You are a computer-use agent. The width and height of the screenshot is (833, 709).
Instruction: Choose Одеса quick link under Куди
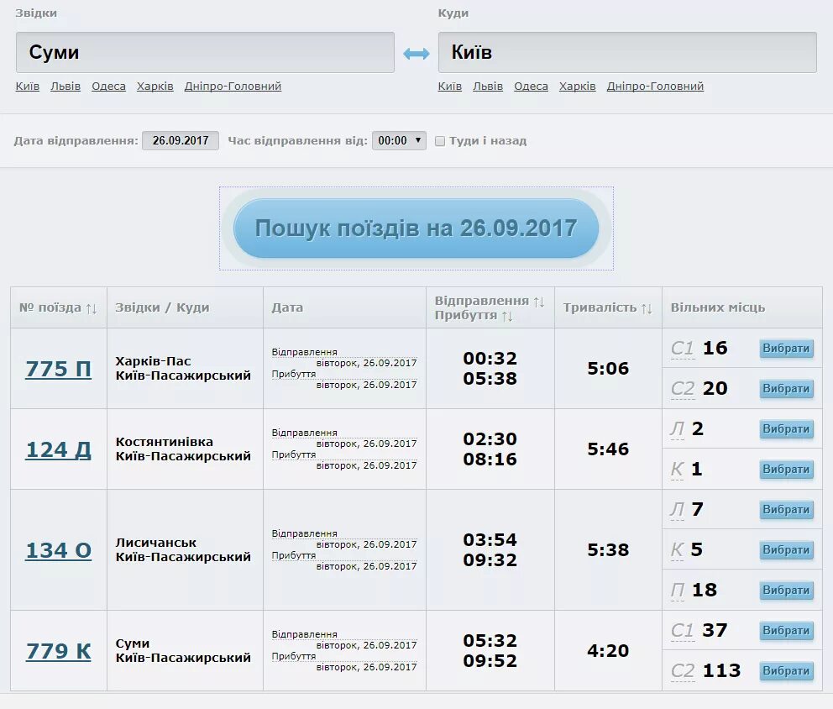(x=531, y=86)
